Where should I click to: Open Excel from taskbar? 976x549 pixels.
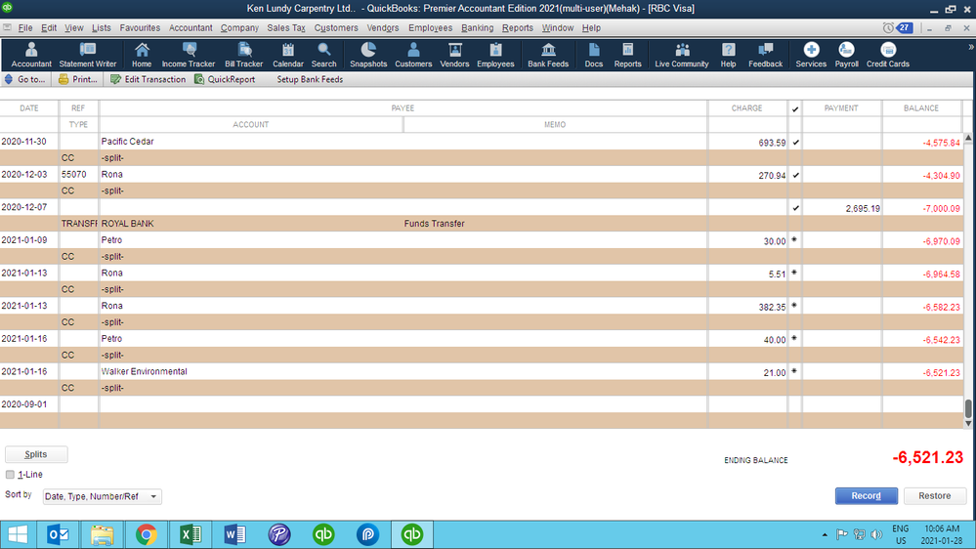[191, 534]
